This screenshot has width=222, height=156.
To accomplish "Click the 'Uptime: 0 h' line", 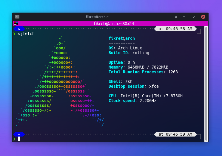I will [x=122, y=62].
